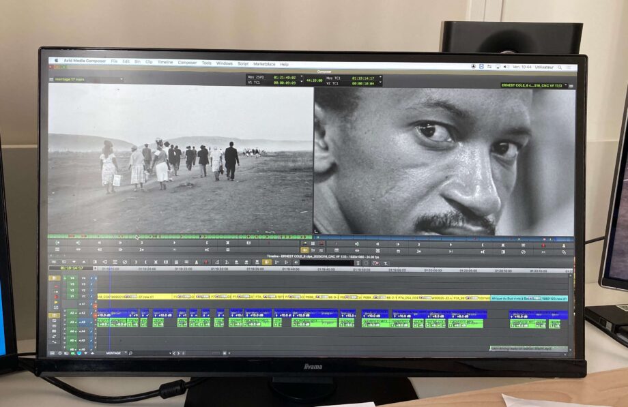Viewport: 628px width, 407px height.
Task: Toggle V3 record track selector
Action: (x=84, y=284)
